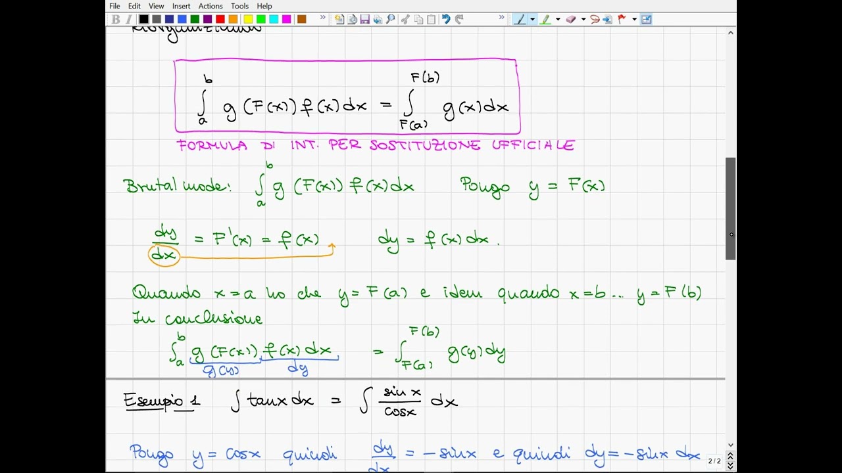Screen dimensions: 842x473
Task: Open the Eraser options dropdown
Action: tap(583, 19)
